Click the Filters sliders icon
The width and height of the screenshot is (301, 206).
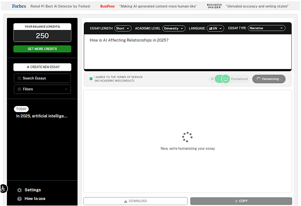pos(19,89)
